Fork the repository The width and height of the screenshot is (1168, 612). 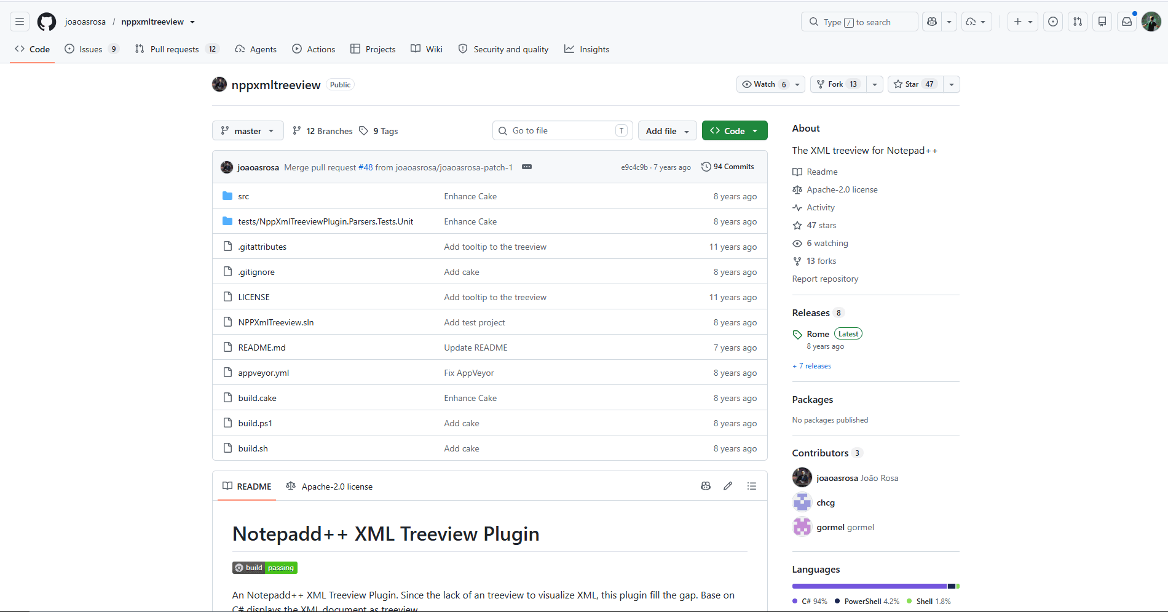tap(839, 84)
